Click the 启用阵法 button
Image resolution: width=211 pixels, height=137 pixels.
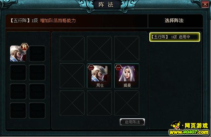[132, 122]
